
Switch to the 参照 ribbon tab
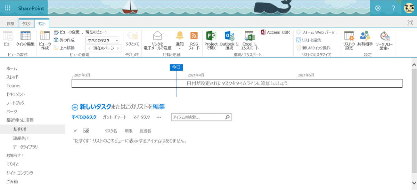tap(10, 24)
